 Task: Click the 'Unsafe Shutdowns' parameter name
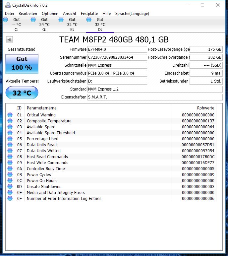(44, 186)
